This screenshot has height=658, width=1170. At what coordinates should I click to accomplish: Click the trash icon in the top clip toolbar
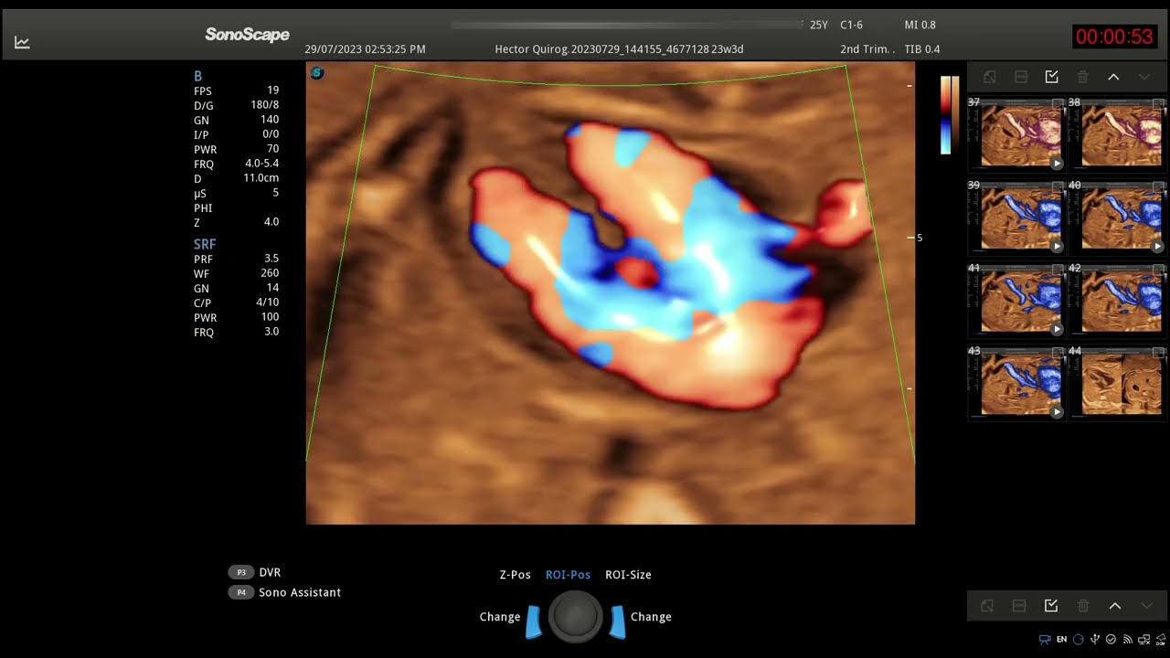[x=1083, y=78]
